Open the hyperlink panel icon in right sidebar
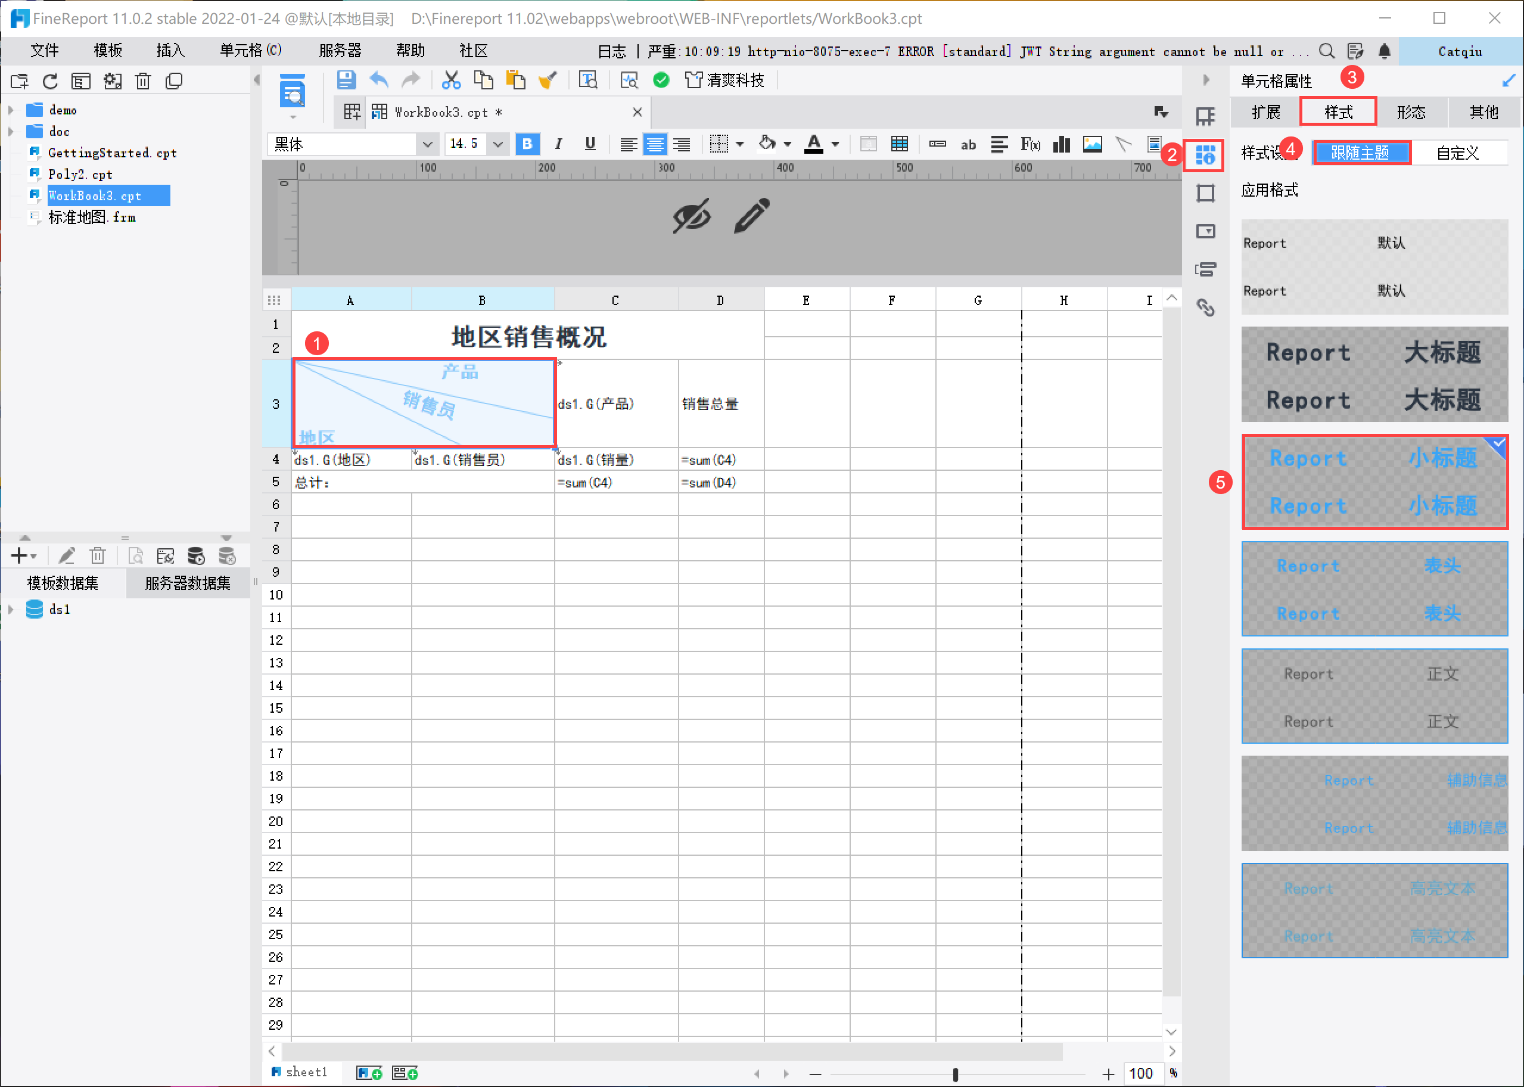 (x=1205, y=308)
